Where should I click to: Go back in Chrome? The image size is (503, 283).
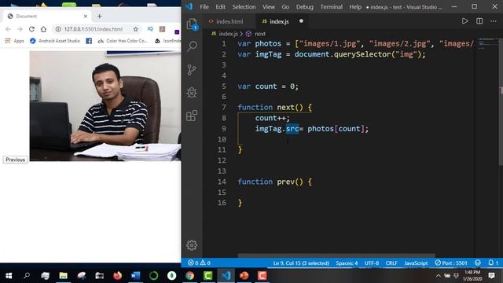click(8, 29)
